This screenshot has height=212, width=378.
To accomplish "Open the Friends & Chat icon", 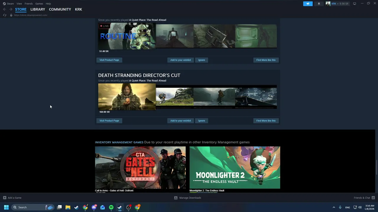I will [373, 198].
